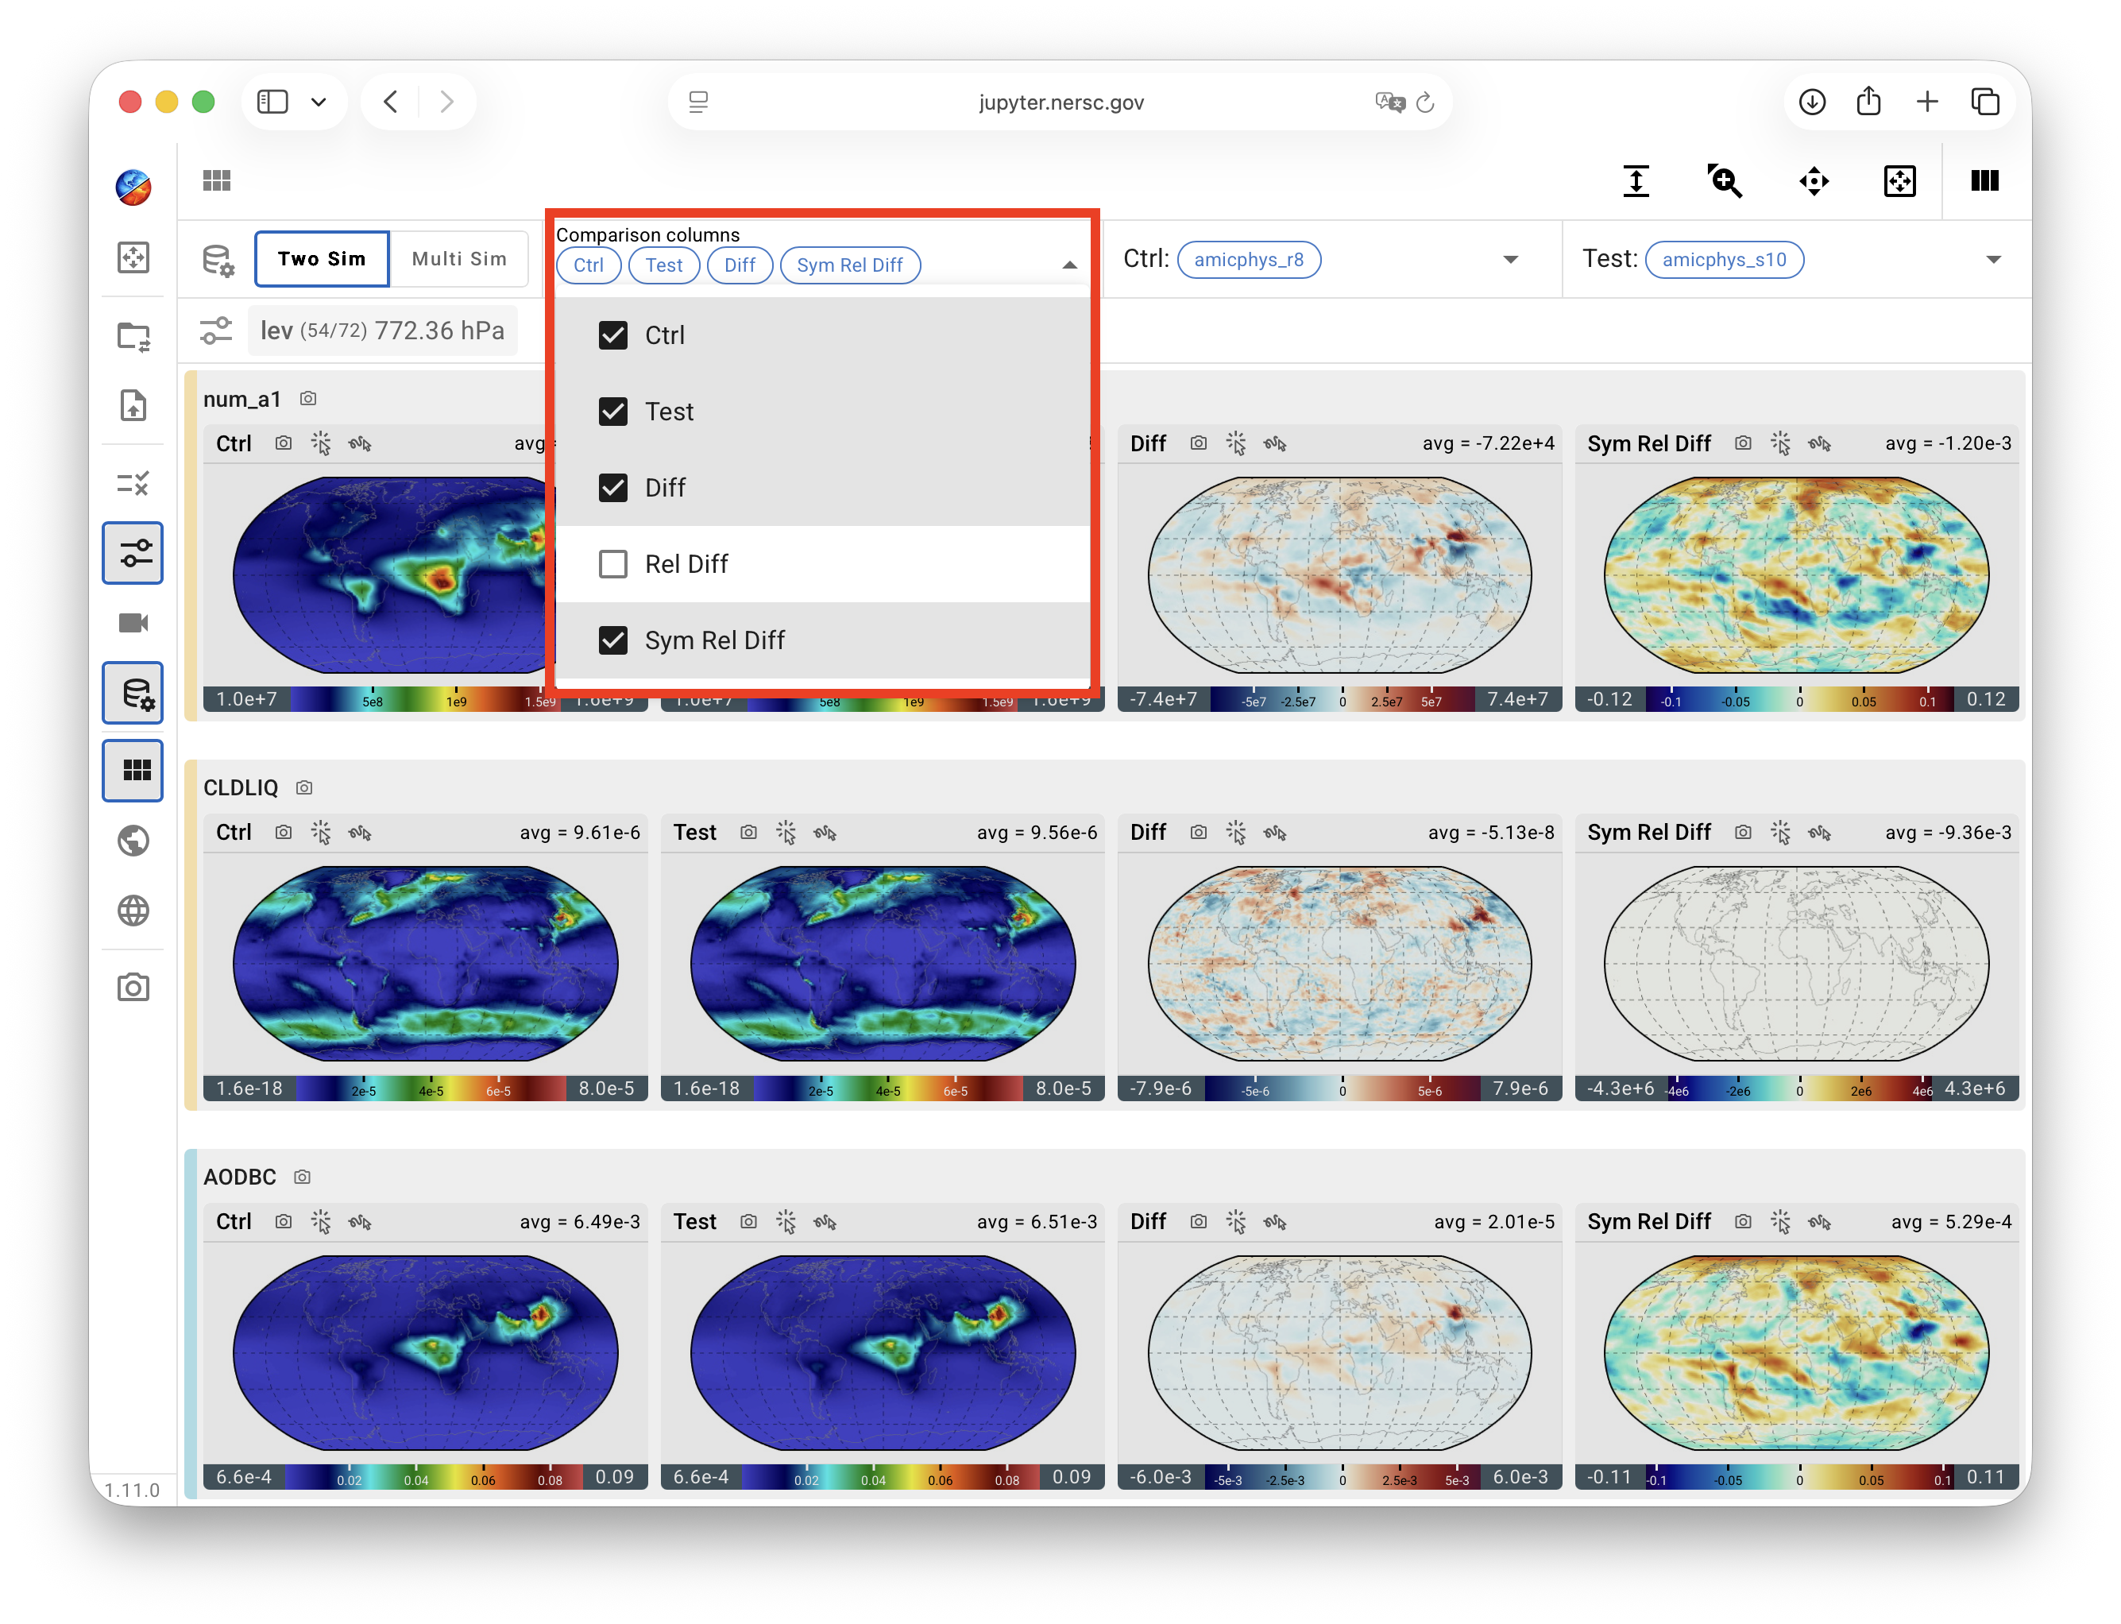Open the grid layout icon in top toolbar
The height and width of the screenshot is (1624, 2121).
pos(216,181)
